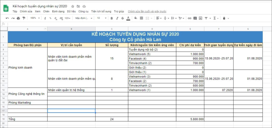The height and width of the screenshot is (128, 272).
Task: Open the zoom 100% dropdown
Action: [x=35, y=18]
